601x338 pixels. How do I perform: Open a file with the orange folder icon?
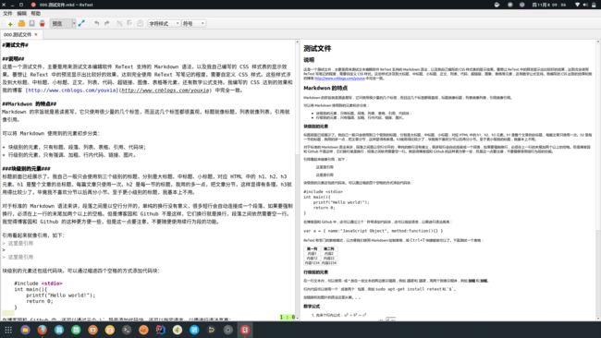coord(21,24)
